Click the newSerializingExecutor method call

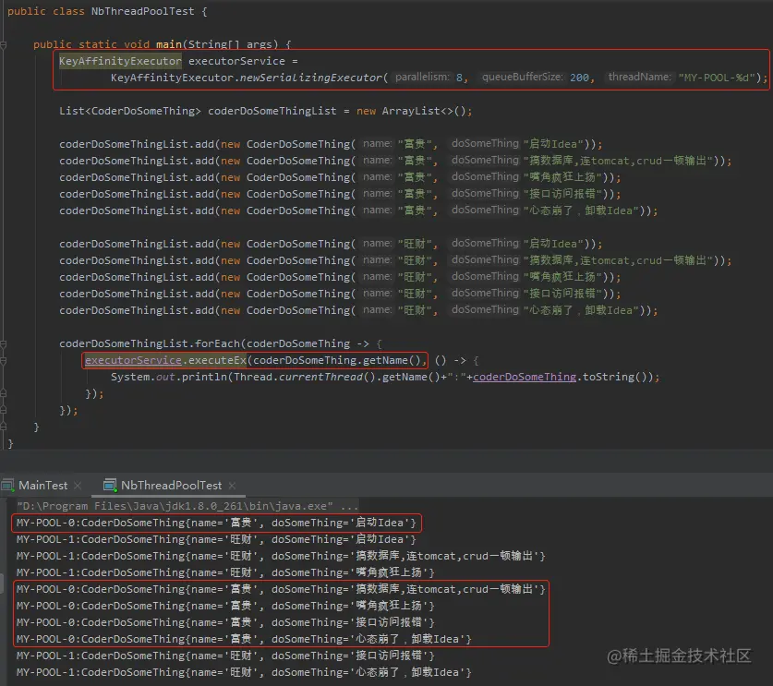(310, 78)
